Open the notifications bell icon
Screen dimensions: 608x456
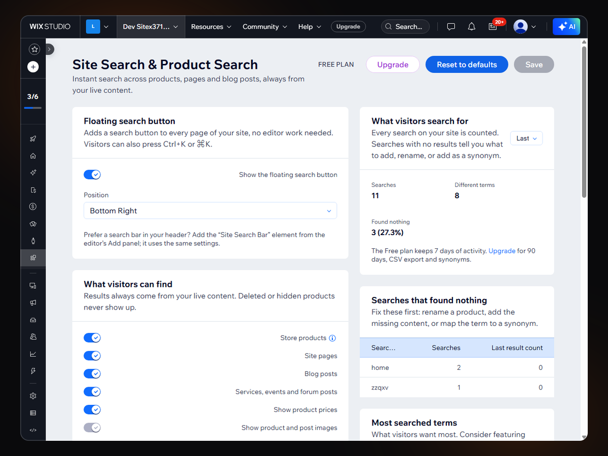click(x=472, y=27)
